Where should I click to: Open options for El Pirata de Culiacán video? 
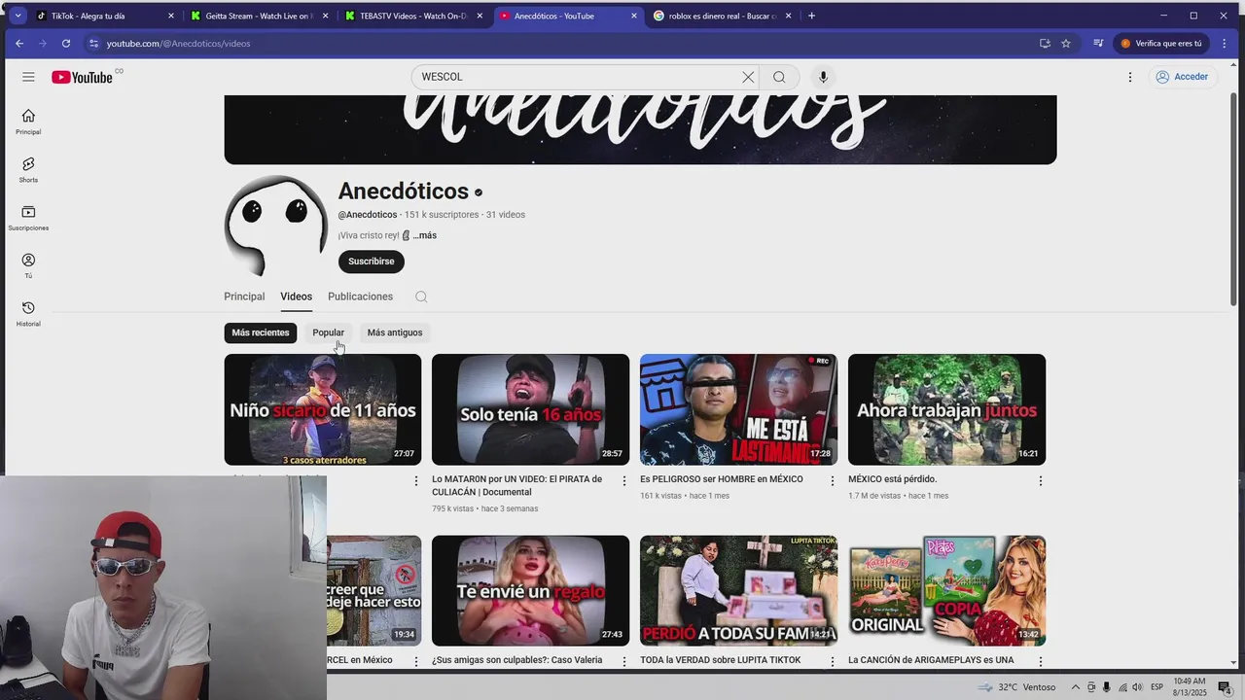624,481
